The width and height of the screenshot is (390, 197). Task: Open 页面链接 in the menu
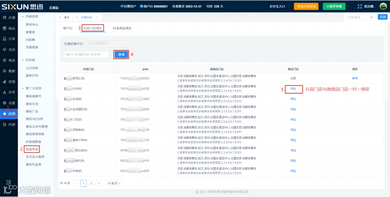click(x=32, y=47)
